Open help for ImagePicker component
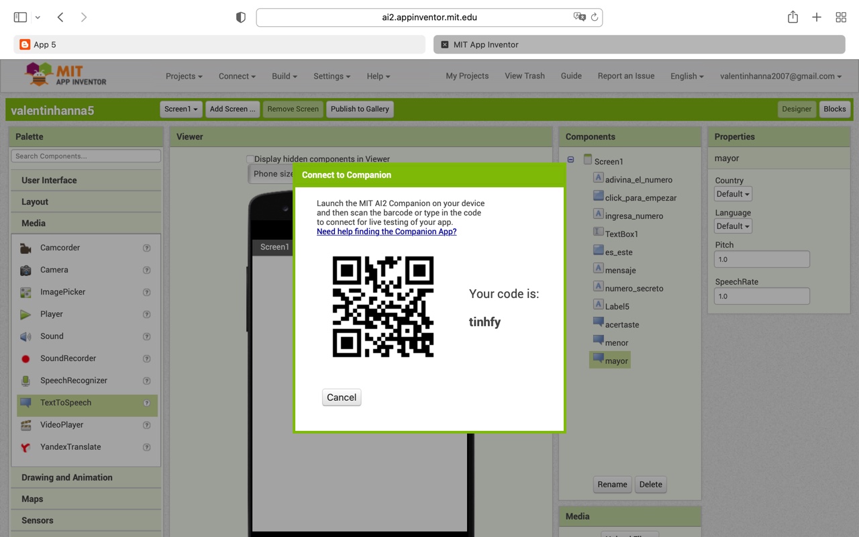This screenshot has height=537, width=859. point(146,293)
